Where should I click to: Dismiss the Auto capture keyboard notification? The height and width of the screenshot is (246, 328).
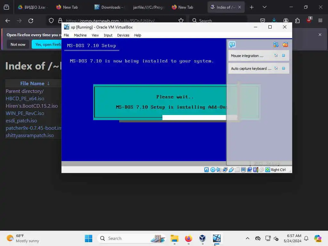283,69
